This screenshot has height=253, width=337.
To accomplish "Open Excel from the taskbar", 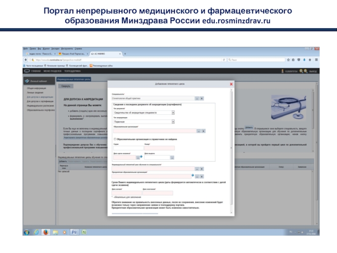I will 84,232.
